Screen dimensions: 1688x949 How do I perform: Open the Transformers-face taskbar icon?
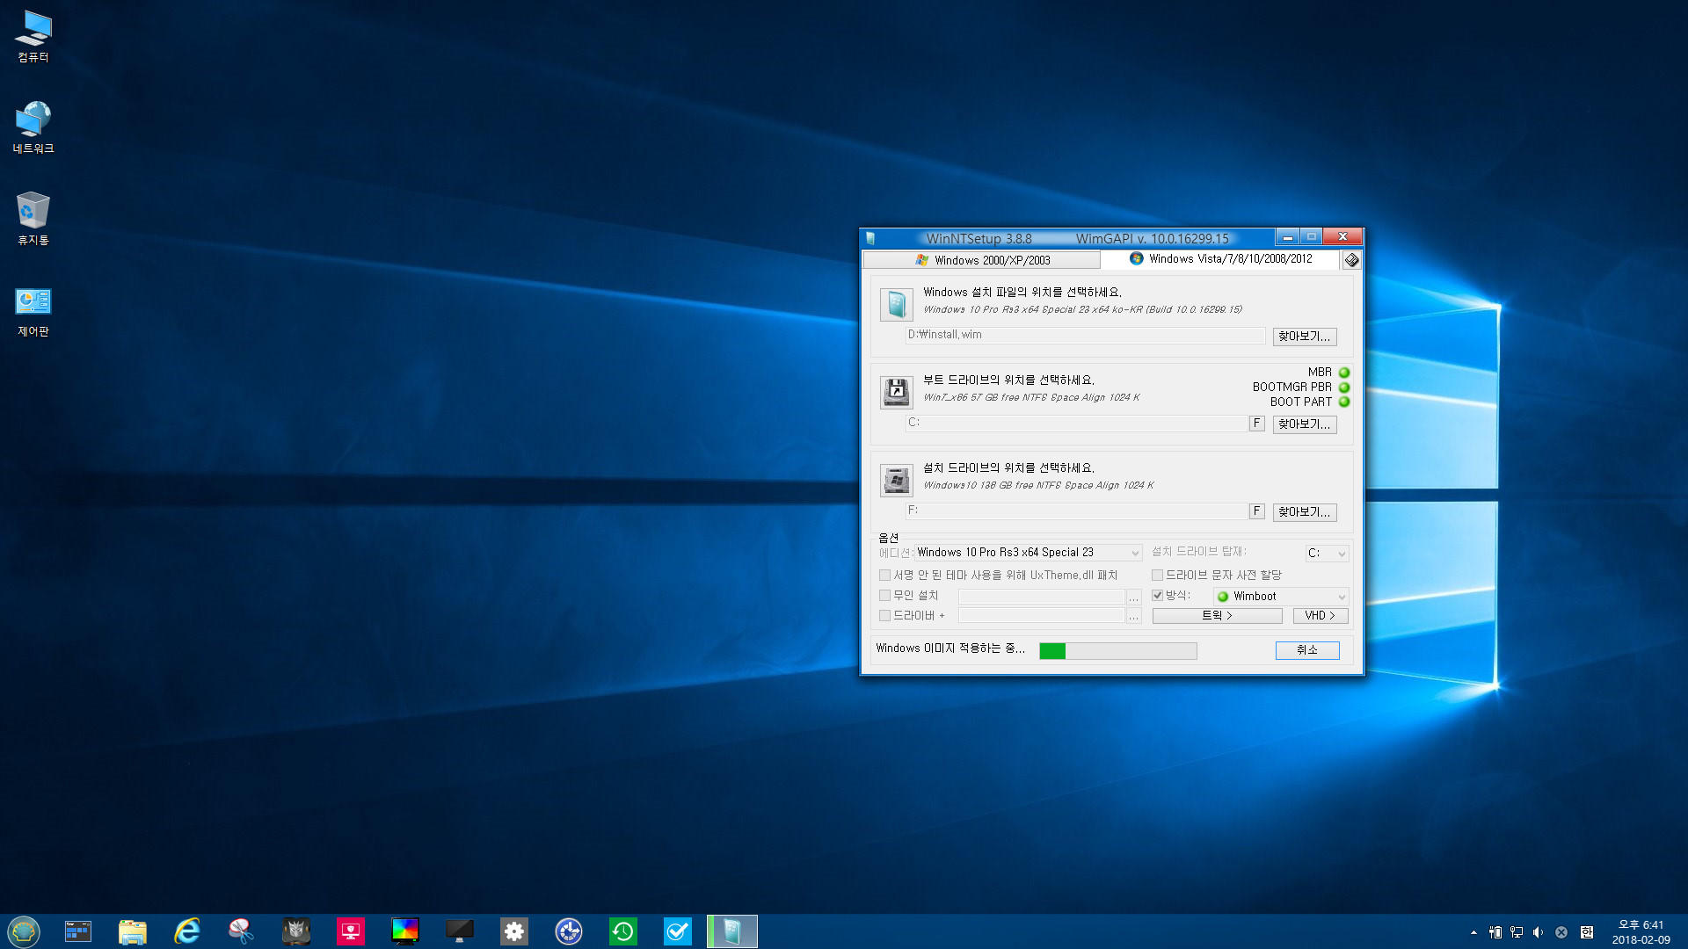[296, 931]
